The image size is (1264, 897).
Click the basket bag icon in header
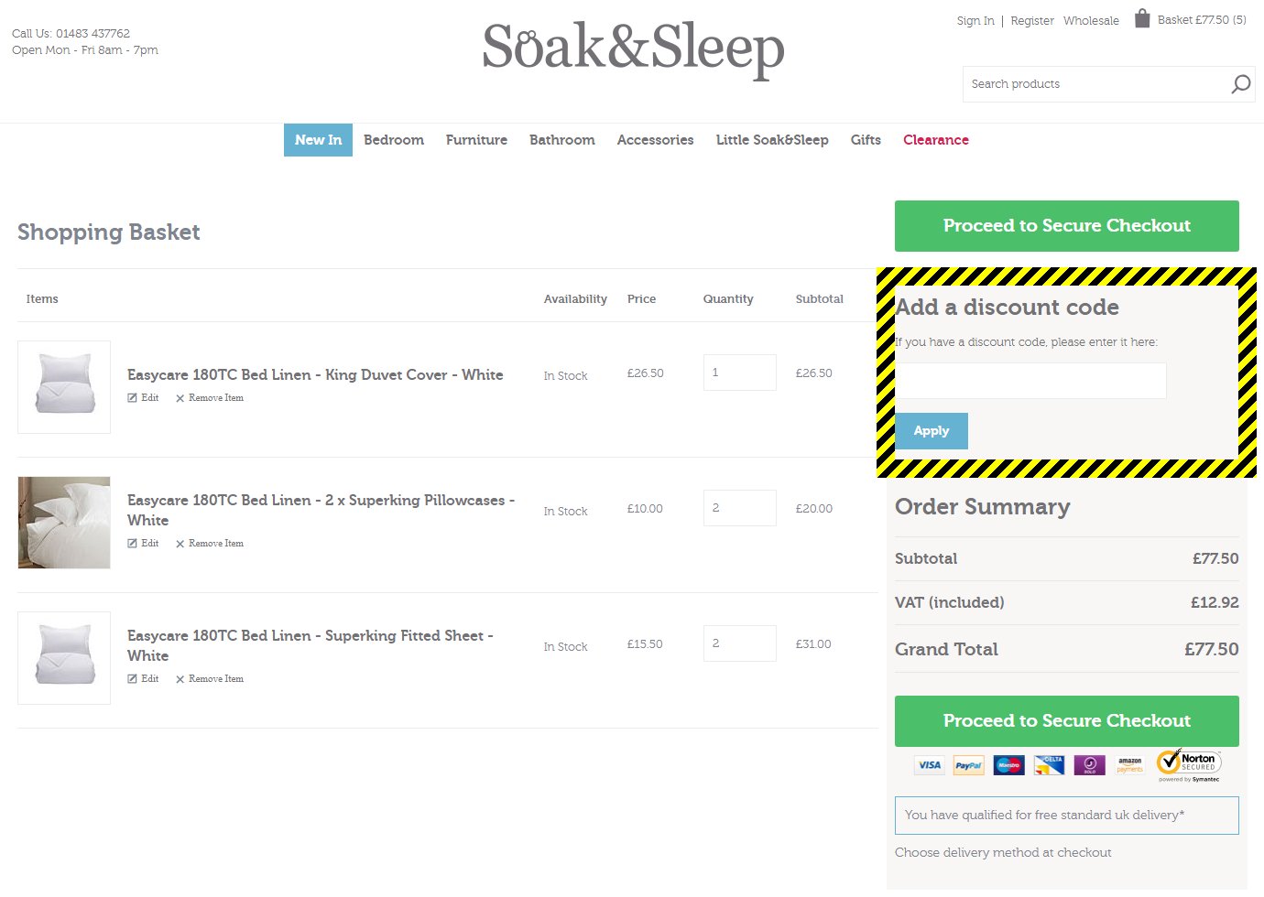1141,17
